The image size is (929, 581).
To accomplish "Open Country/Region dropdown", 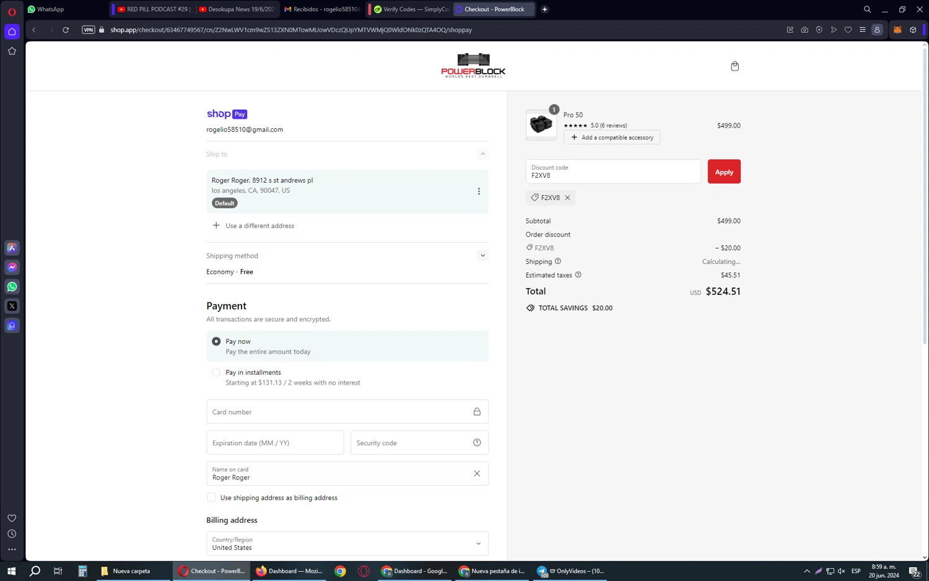I will coord(347,543).
